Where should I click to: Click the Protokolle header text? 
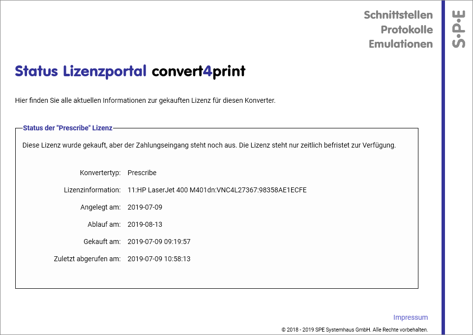[x=407, y=30]
